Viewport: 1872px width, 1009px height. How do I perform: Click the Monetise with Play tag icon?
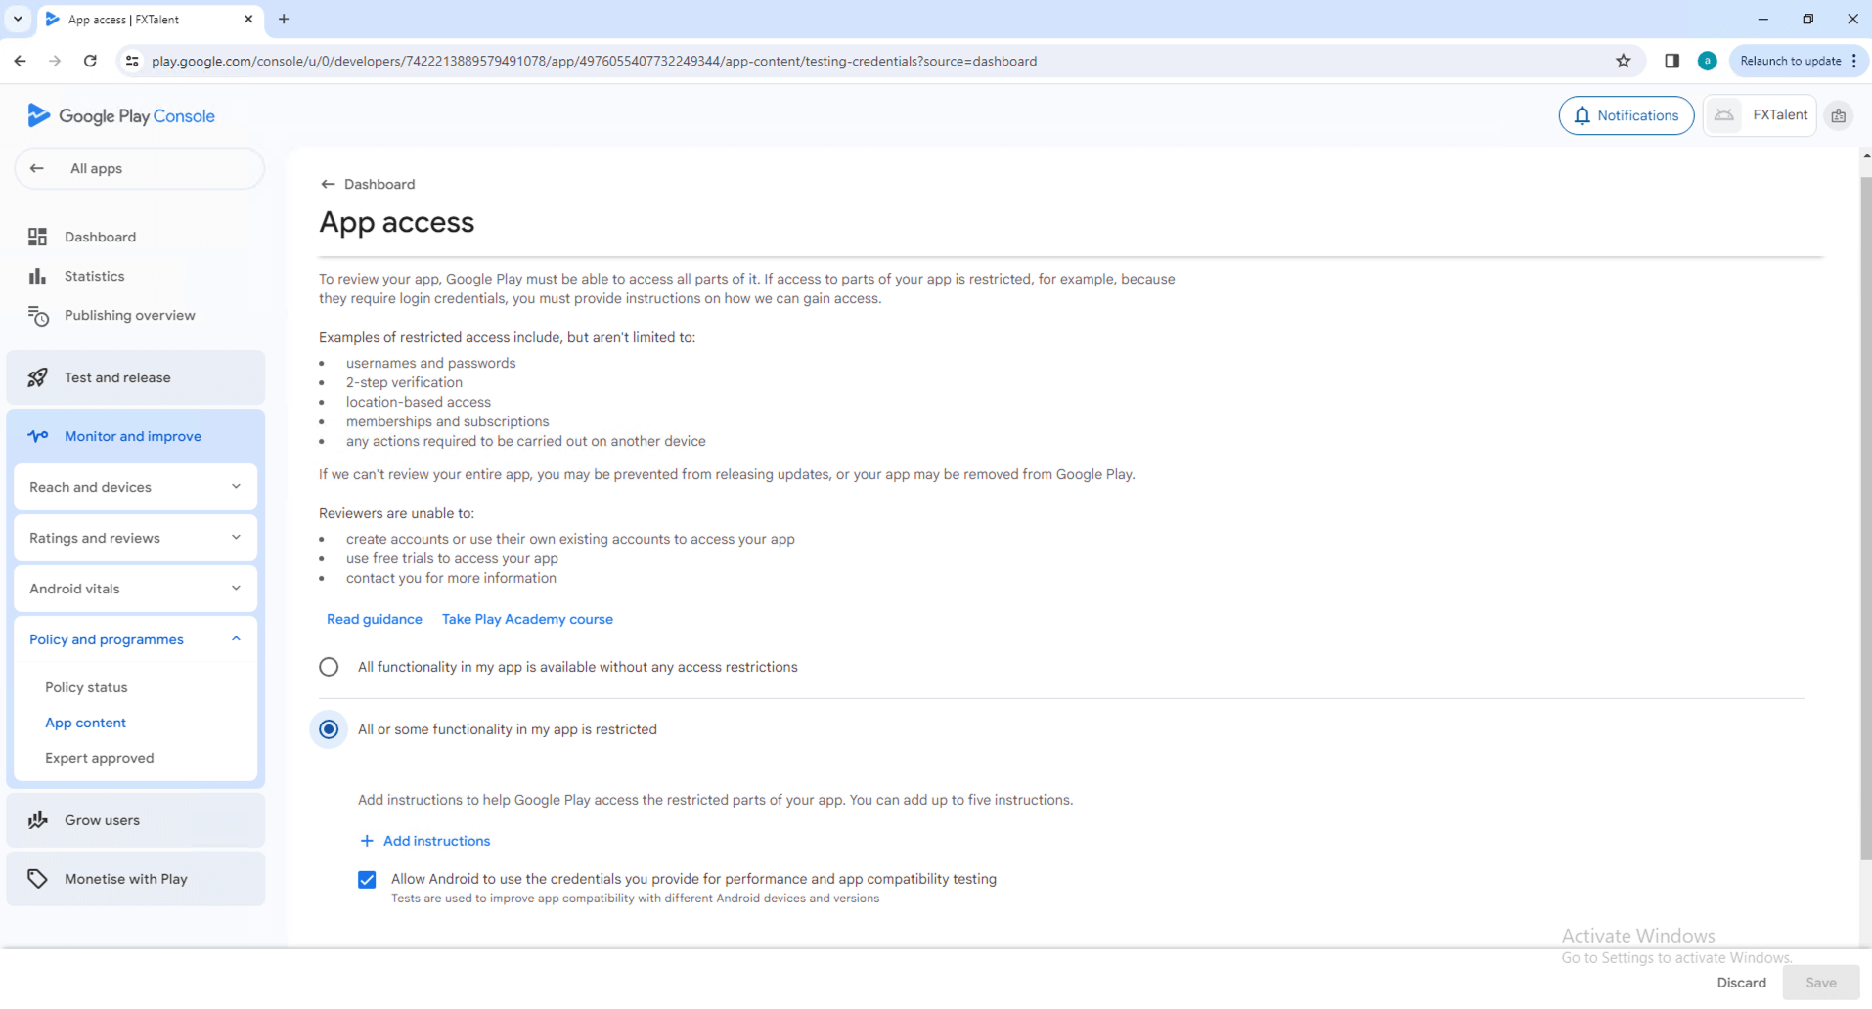37,879
